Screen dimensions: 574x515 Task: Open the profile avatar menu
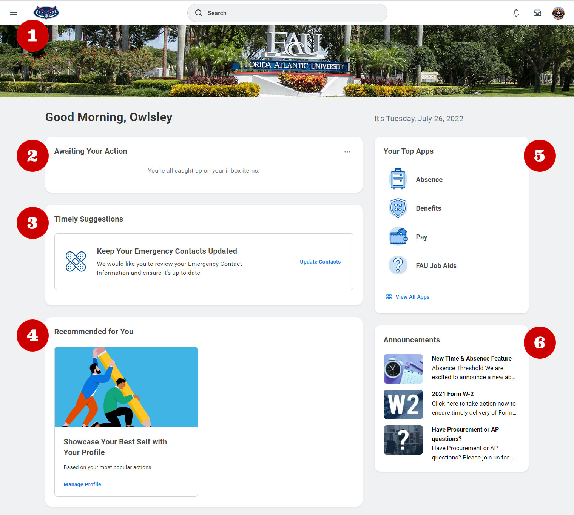pos(558,13)
